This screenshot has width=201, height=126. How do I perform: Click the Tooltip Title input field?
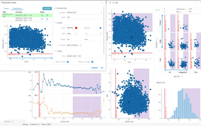[x=84, y=56]
